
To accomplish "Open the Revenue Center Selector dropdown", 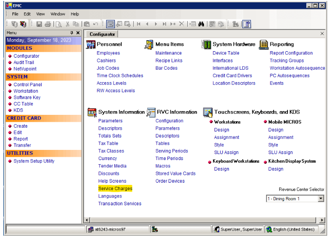I will tap(321, 199).
